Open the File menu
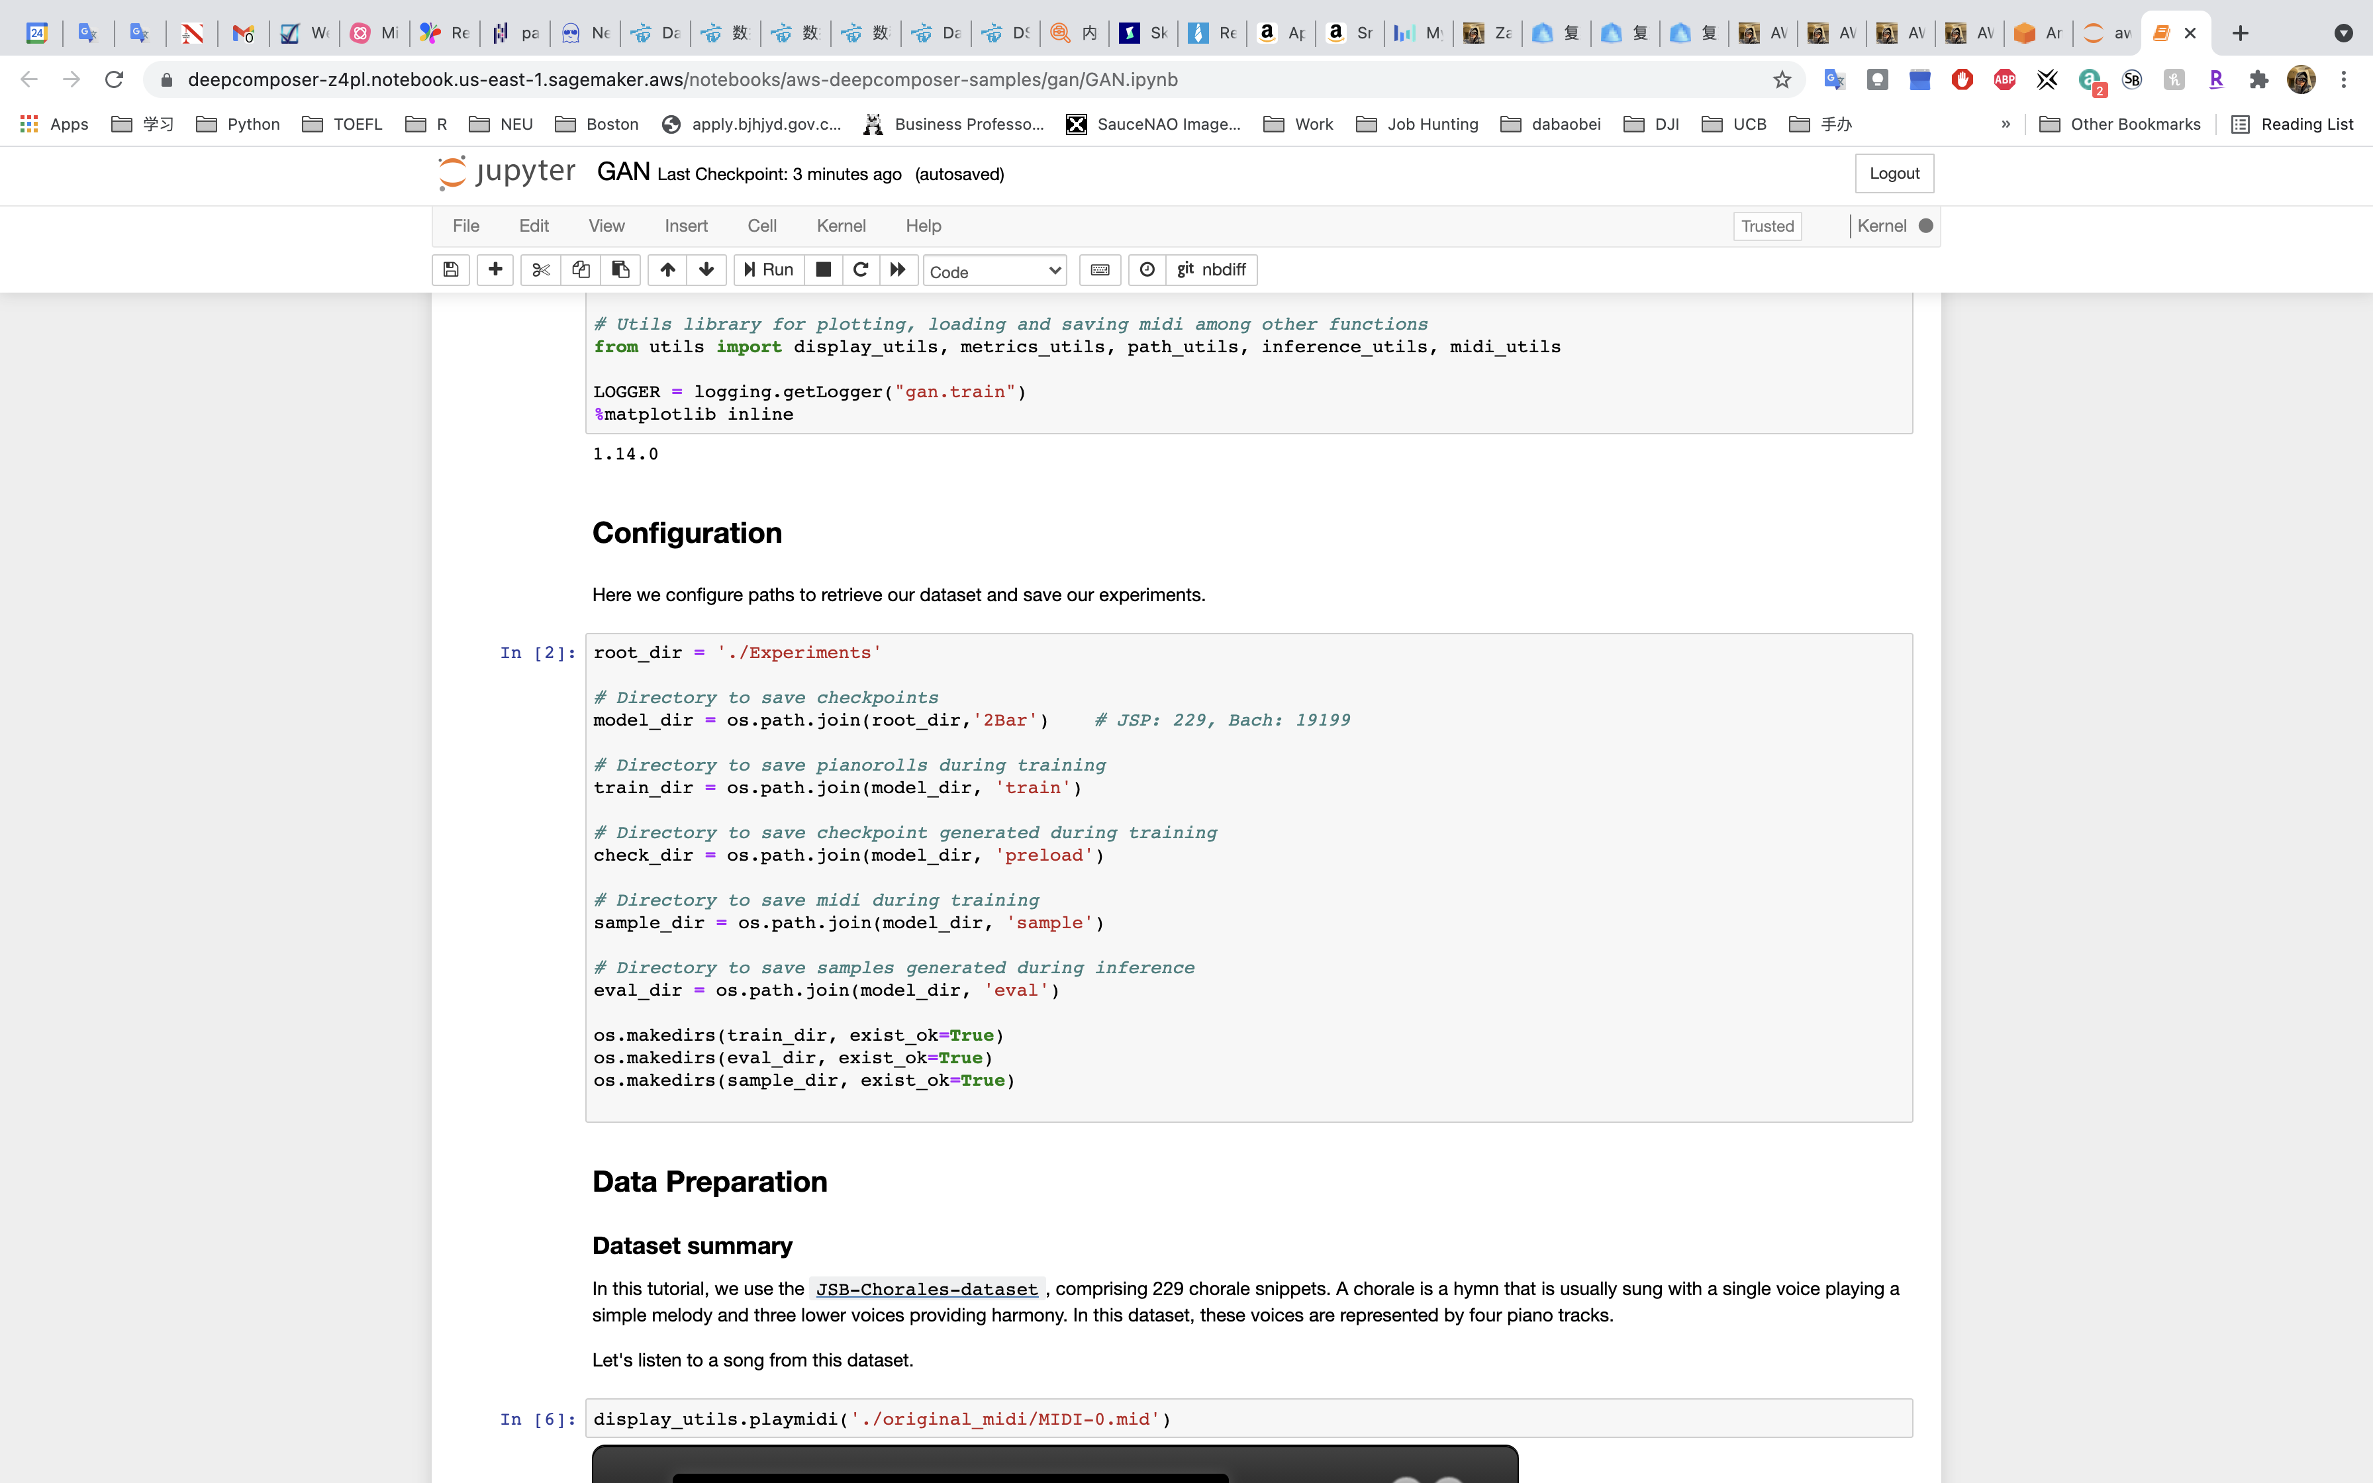 pos(465,226)
